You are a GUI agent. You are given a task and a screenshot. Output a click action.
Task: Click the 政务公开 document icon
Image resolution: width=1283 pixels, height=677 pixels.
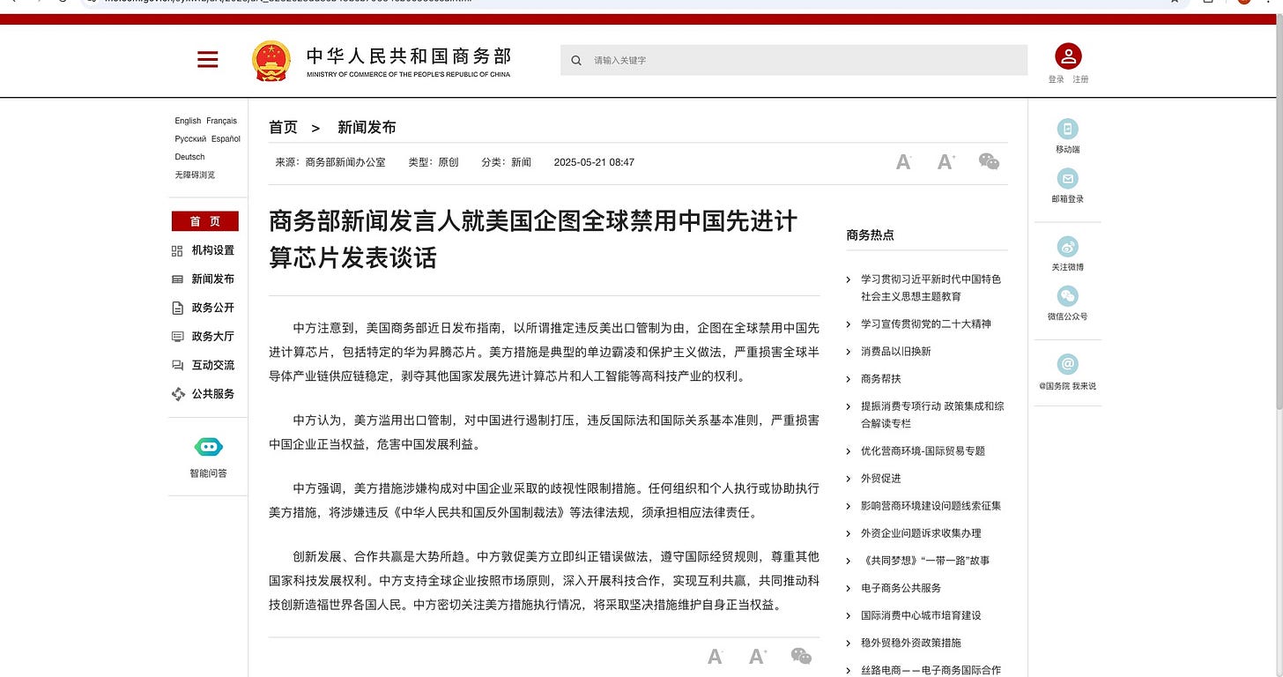177,308
